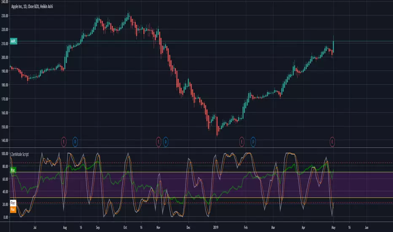This screenshot has height=232, width=393.
Task: Select the AAPL price label tag
Action: (x=13, y=41)
